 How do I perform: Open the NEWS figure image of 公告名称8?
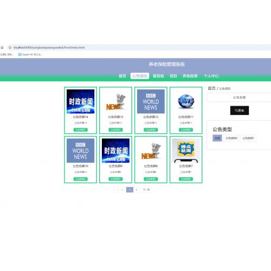click(x=151, y=151)
